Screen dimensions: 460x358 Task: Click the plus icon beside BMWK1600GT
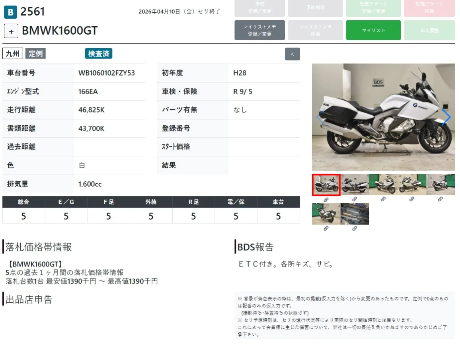point(11,31)
